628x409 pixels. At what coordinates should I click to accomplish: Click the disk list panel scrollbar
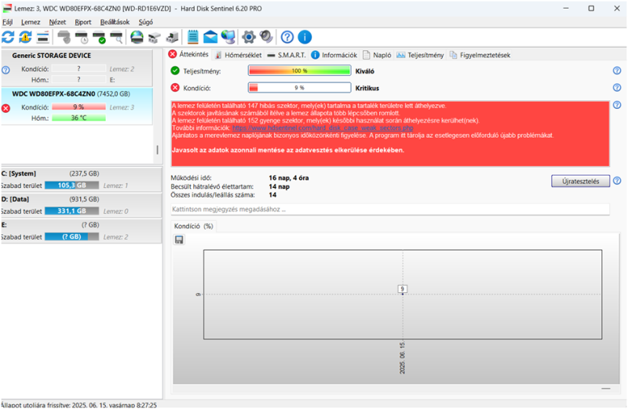158,150
